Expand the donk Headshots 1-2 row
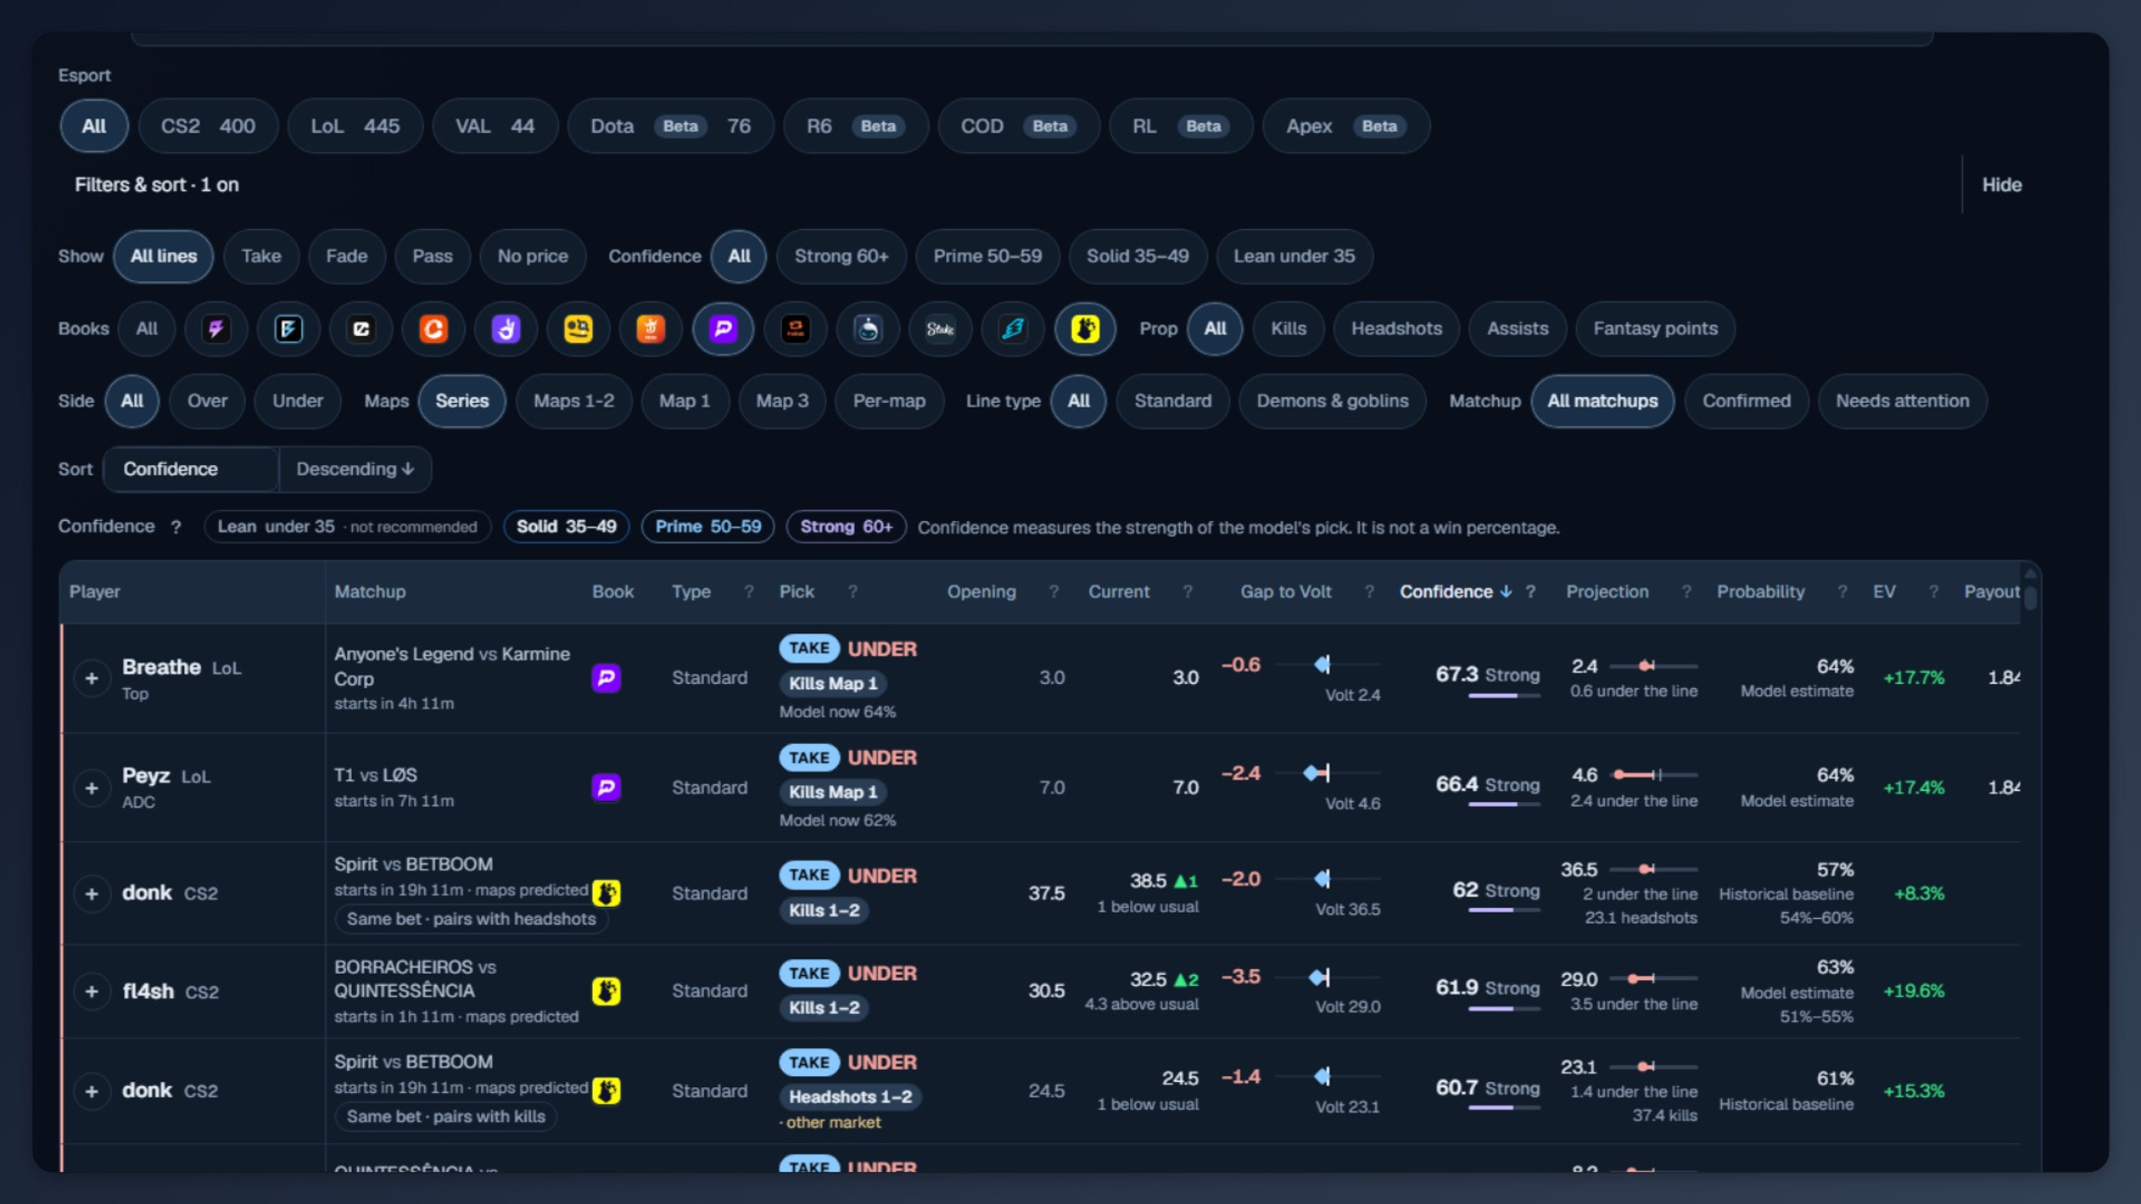2141x1204 pixels. tap(92, 1091)
